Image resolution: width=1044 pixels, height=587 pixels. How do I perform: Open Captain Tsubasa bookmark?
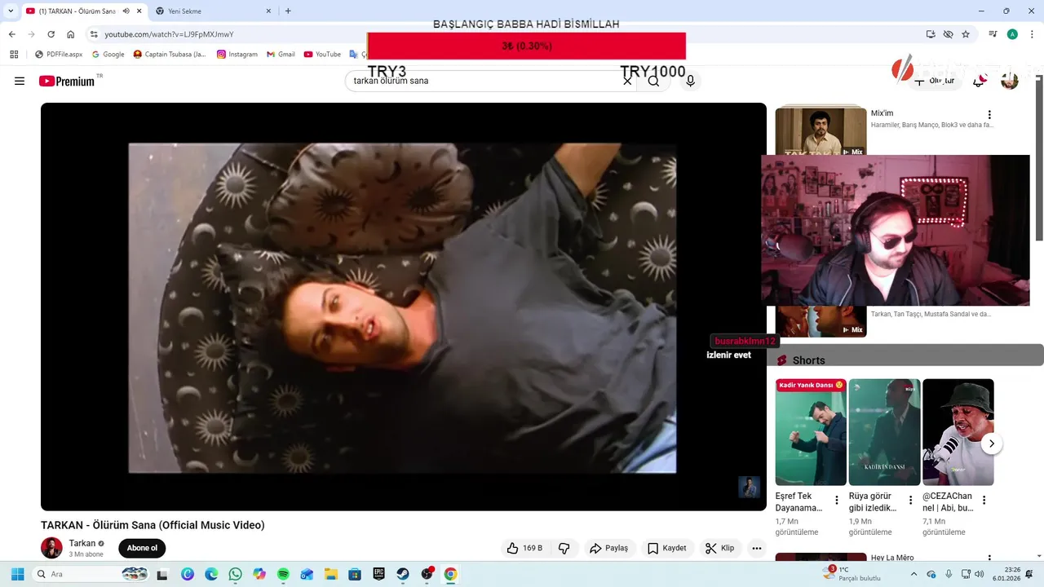(170, 54)
